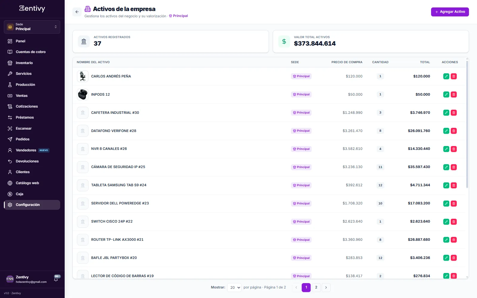Open Cotizaciones in sidebar
Image resolution: width=477 pixels, height=298 pixels.
32,106
